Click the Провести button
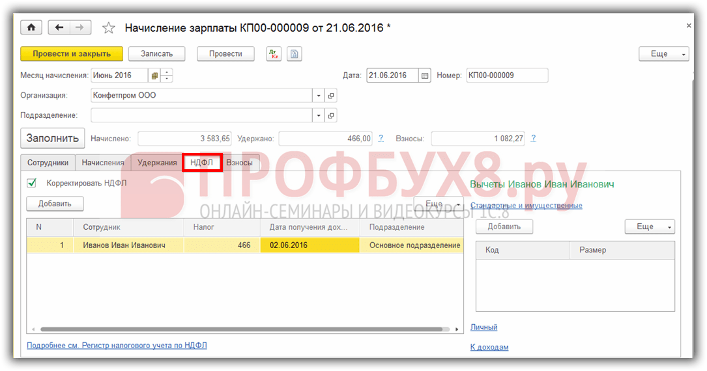Viewport: 707px width, 371px height. 225,53
